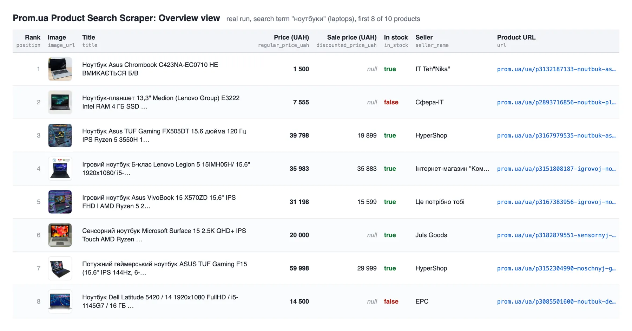Screen dimensions: 632x331
Task: Click the In stock column header
Action: point(396,37)
